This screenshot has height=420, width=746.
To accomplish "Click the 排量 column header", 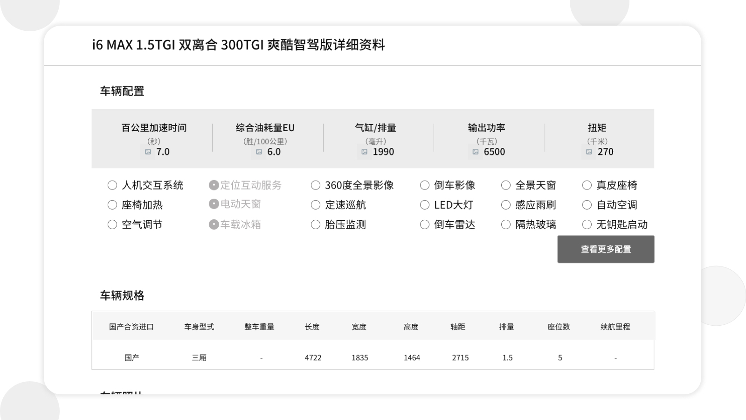I will 506,327.
